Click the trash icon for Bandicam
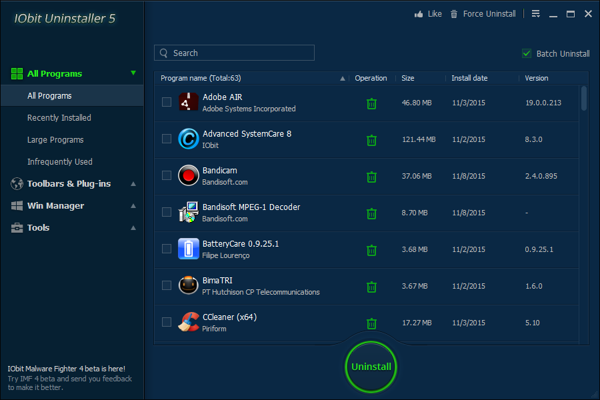 coord(371,177)
